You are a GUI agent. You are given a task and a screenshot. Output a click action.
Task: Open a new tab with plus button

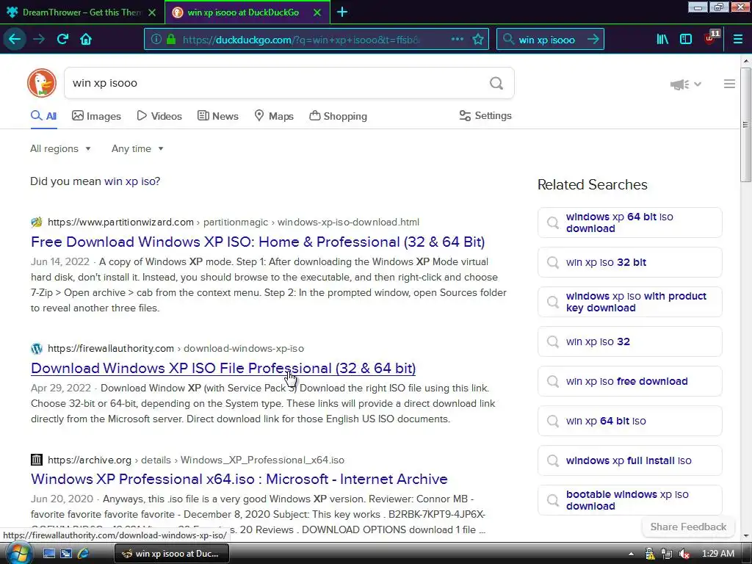342,12
